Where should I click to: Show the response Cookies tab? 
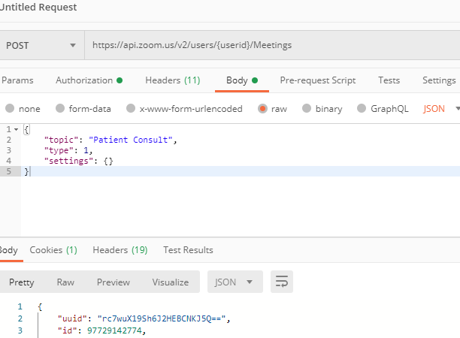coord(53,250)
